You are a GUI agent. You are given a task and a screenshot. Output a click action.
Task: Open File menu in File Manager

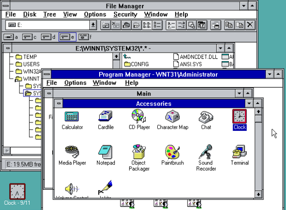[x=11, y=14]
